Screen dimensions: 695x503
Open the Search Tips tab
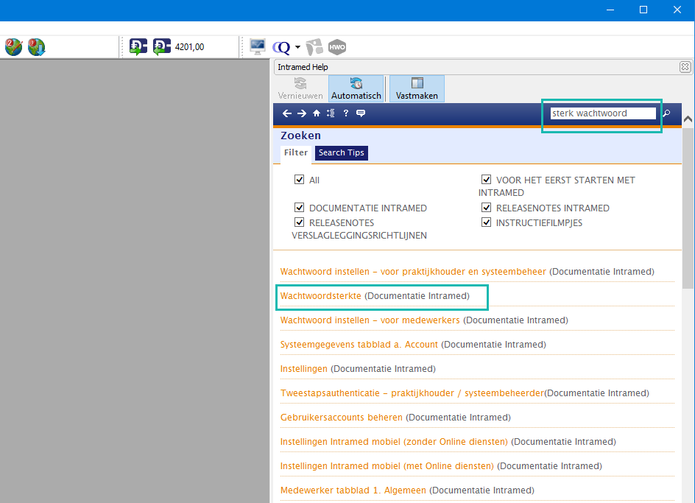click(342, 153)
